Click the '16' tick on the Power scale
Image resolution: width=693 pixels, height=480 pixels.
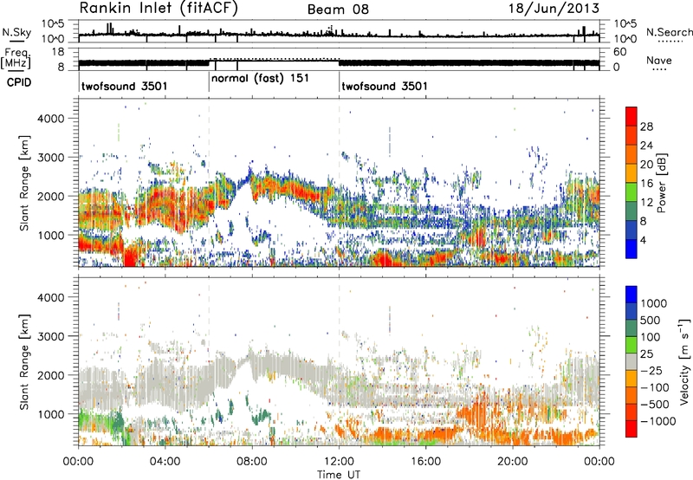[646, 184]
